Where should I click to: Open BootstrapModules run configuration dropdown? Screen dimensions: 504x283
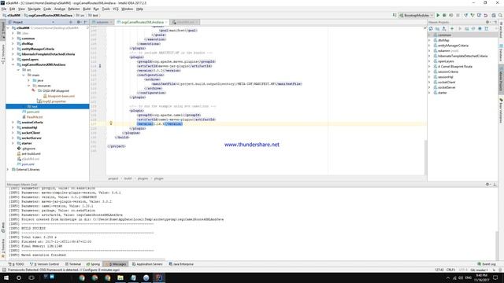click(417, 16)
